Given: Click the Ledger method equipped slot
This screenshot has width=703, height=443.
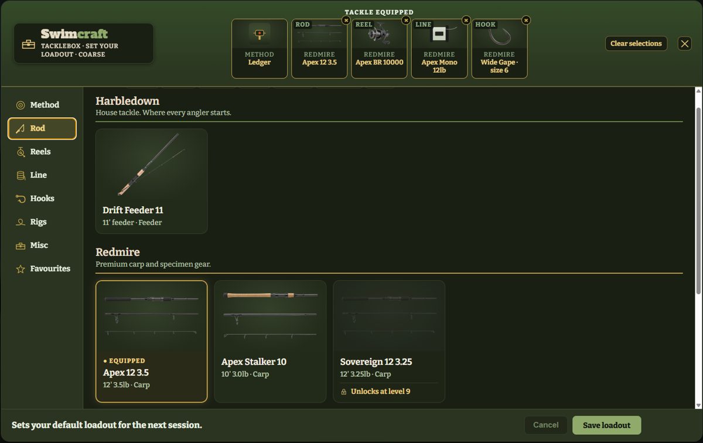Looking at the screenshot, I should point(260,49).
